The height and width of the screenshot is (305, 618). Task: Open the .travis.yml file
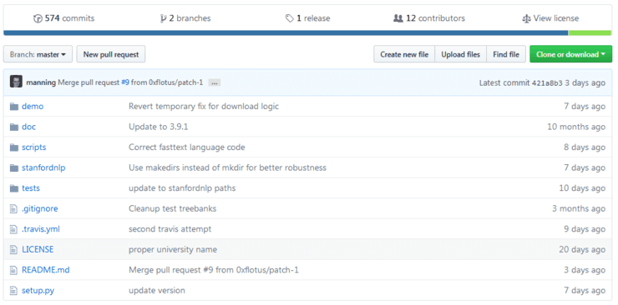[41, 229]
